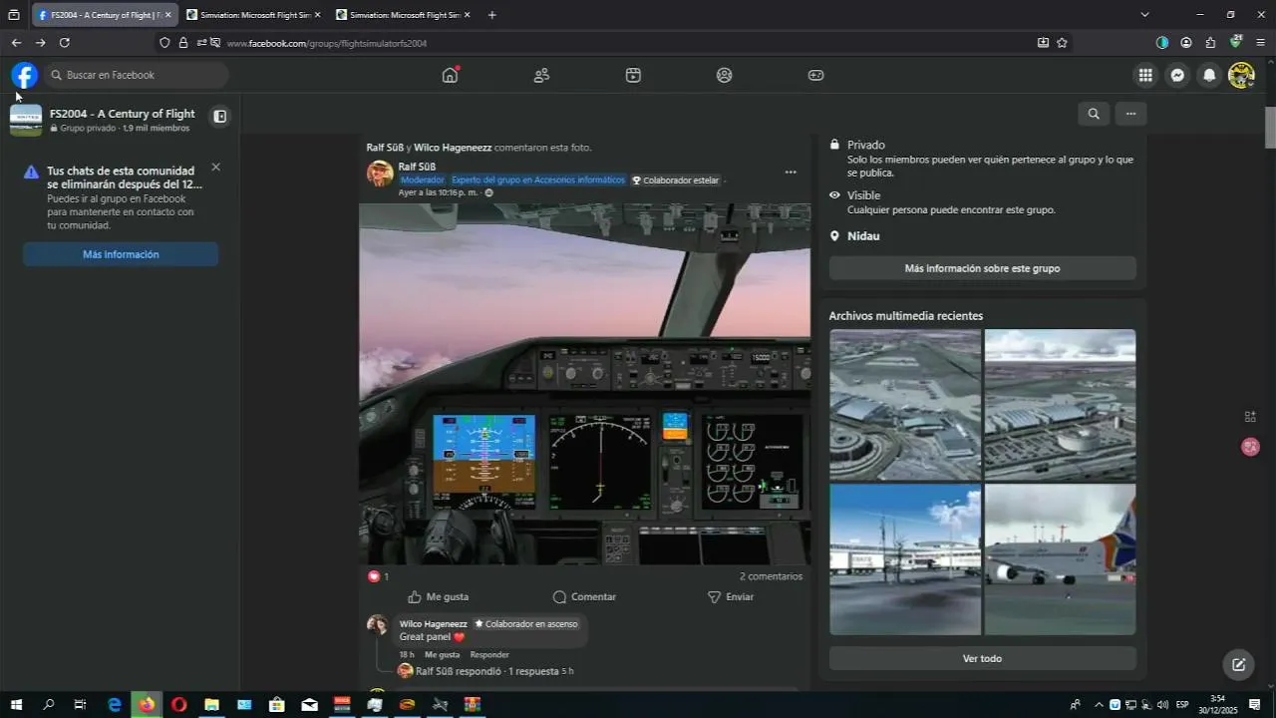Open File Explorer from the taskbar
1276x718 pixels.
click(211, 705)
